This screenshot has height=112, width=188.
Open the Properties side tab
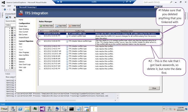[x=185, y=16]
